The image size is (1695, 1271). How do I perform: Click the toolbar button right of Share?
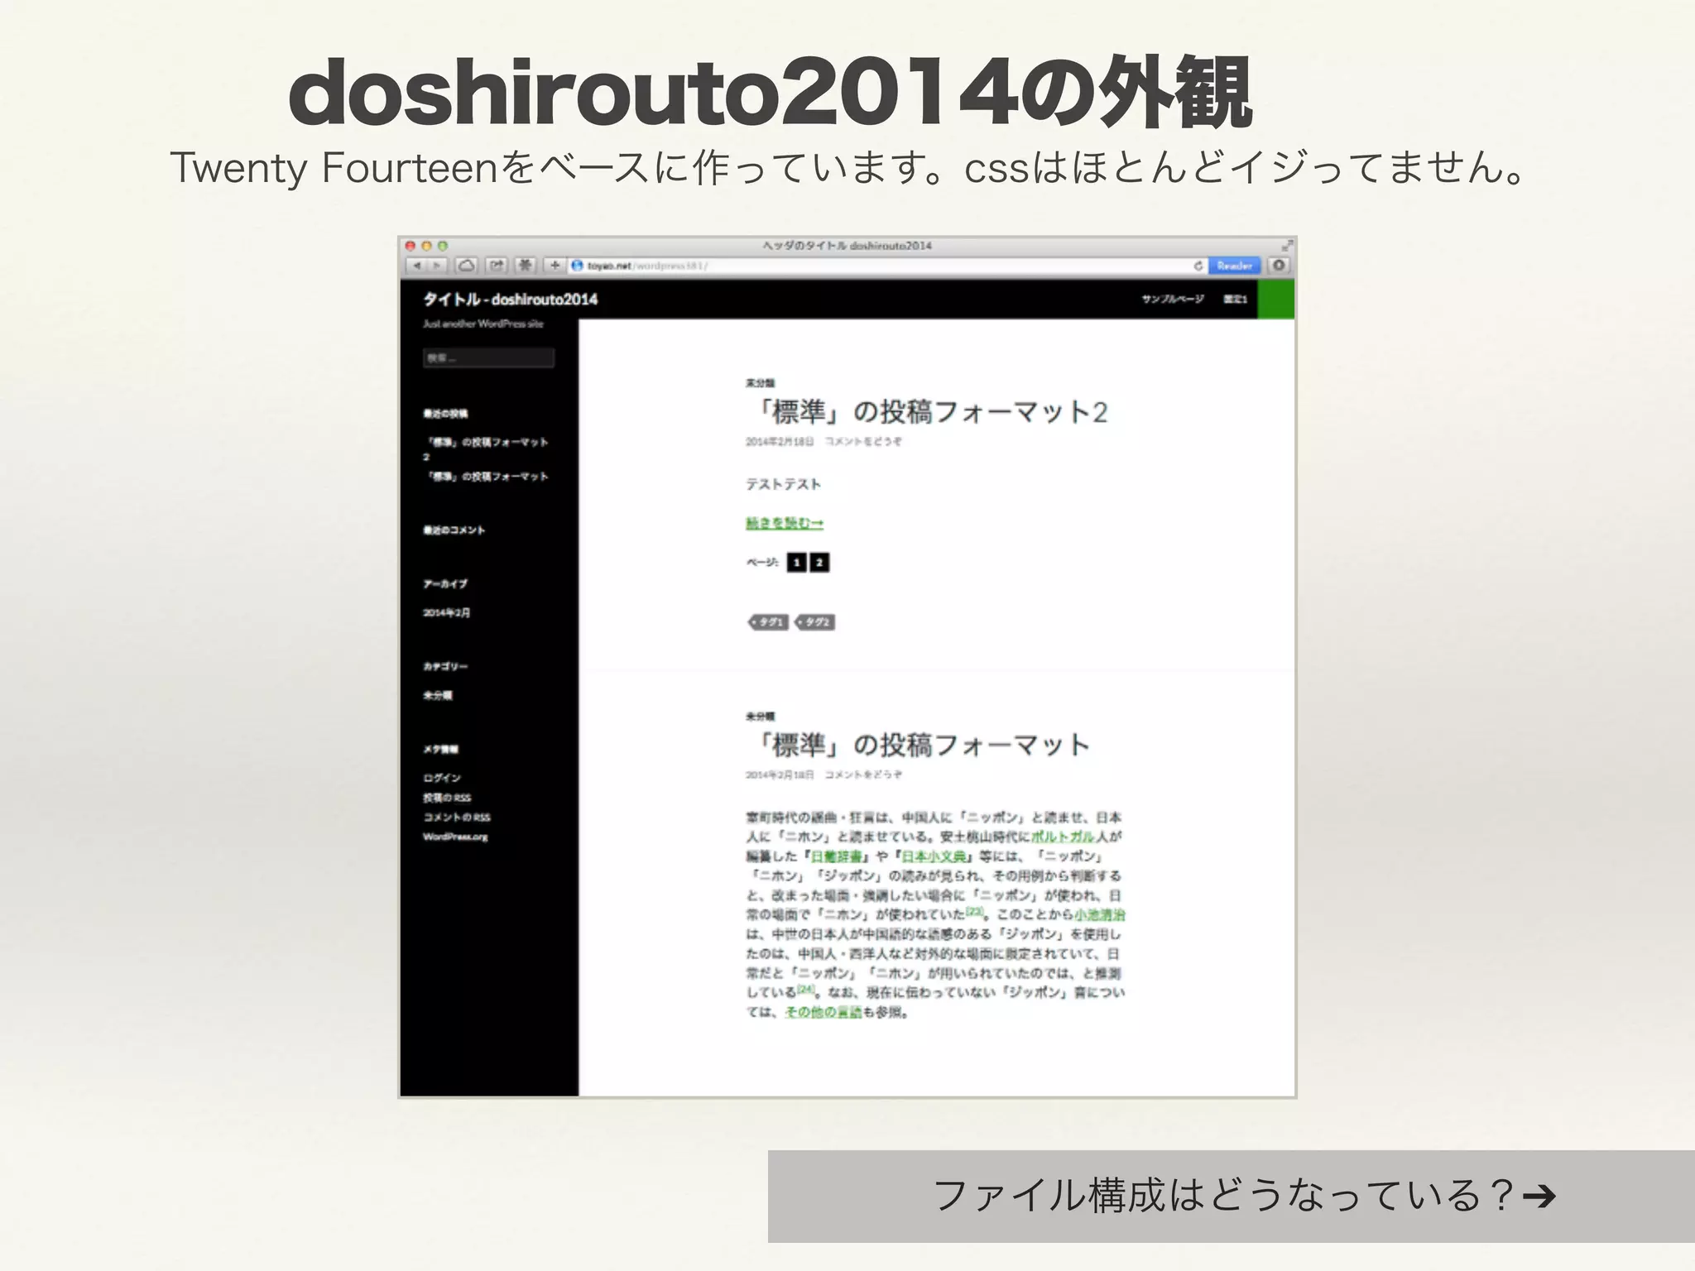pyautogui.click(x=526, y=266)
